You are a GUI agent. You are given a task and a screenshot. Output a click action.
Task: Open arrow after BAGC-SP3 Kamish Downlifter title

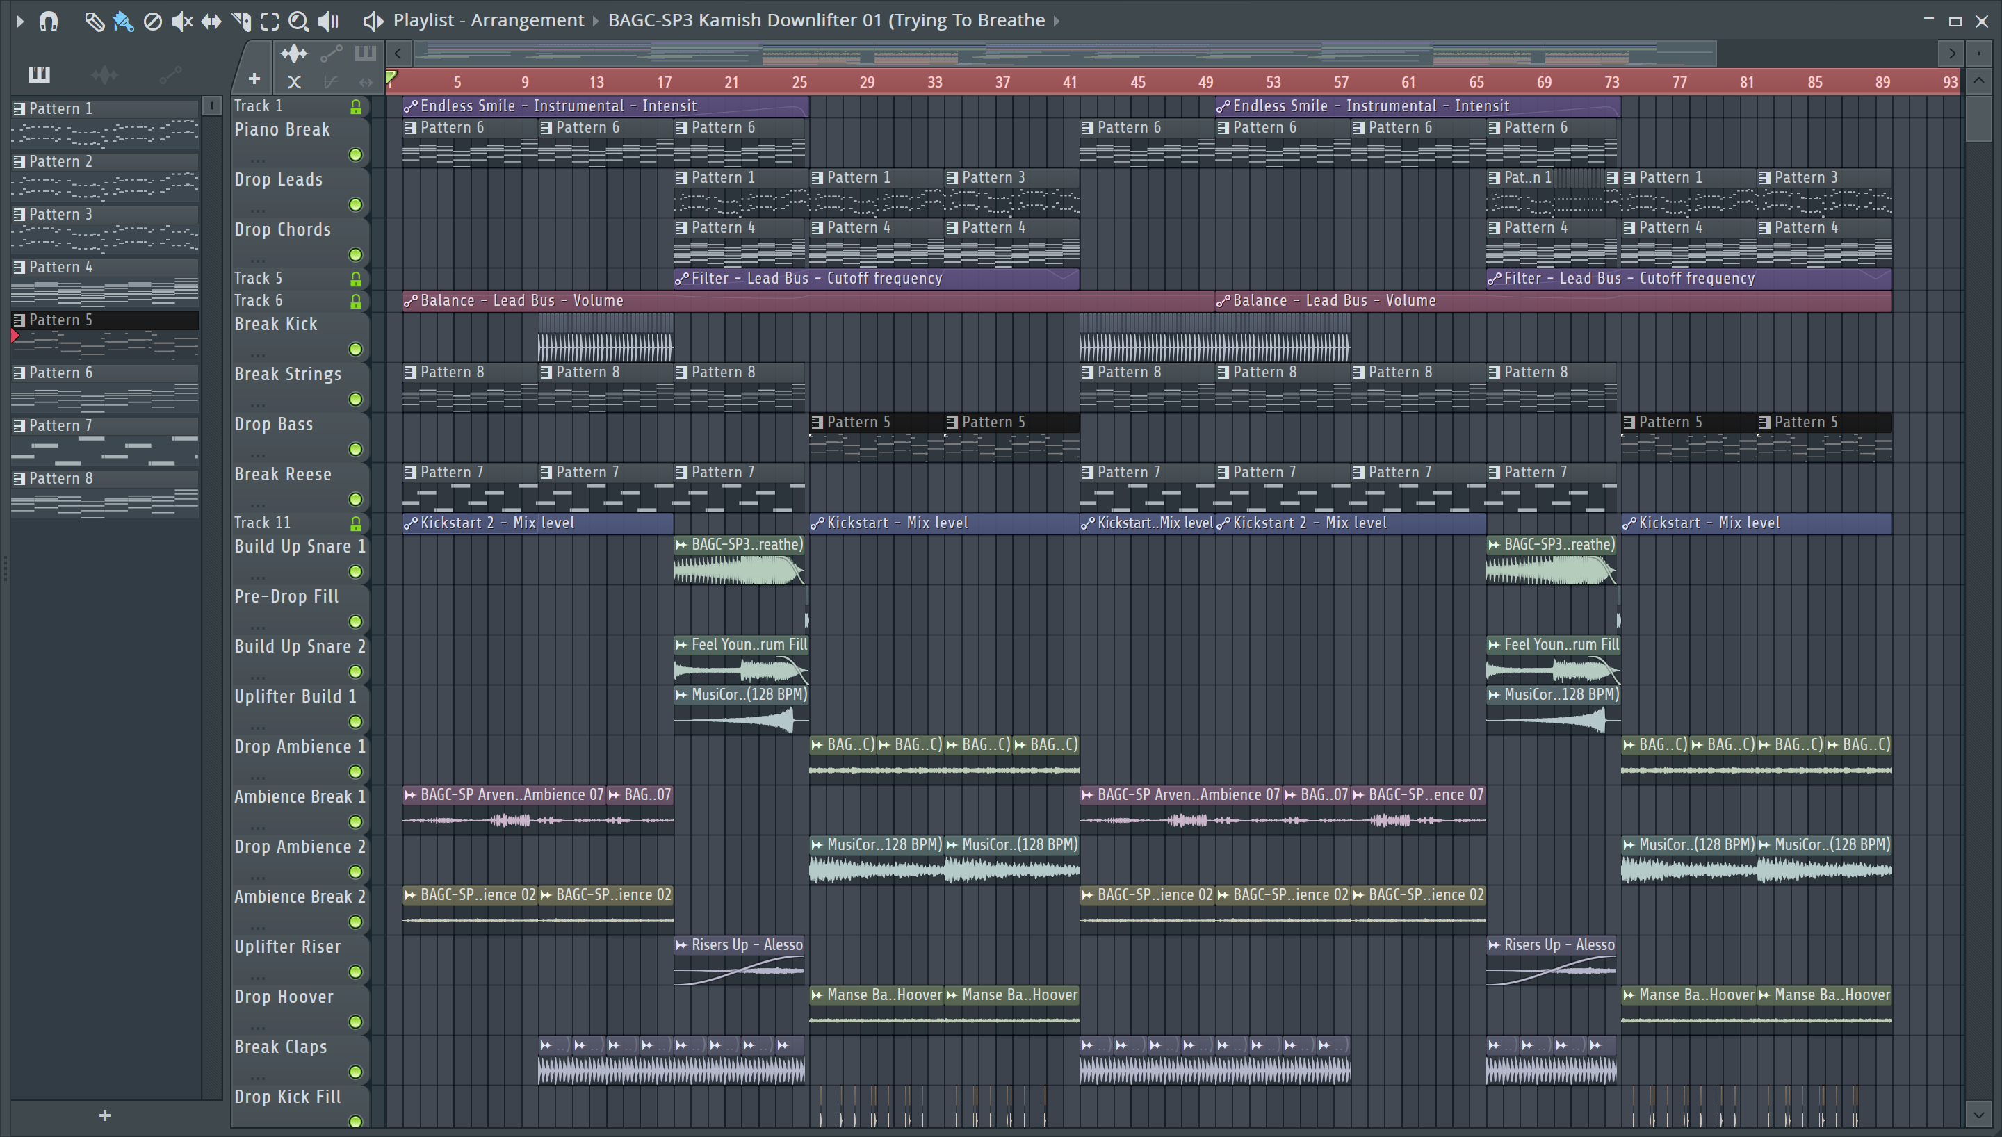(1057, 21)
